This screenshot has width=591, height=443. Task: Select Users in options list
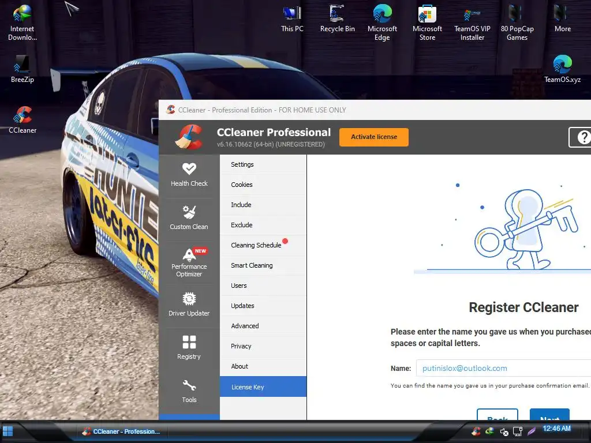point(263,286)
